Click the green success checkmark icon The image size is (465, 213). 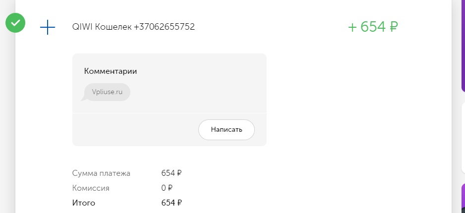coord(15,23)
